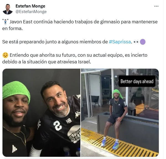Click the eyes emoji after #Saprissa
This screenshot has width=166, height=159.
(x=136, y=42)
